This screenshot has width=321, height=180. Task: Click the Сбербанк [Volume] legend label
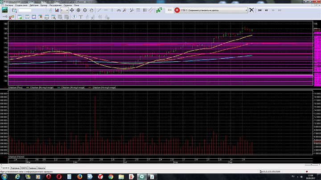[16, 157]
